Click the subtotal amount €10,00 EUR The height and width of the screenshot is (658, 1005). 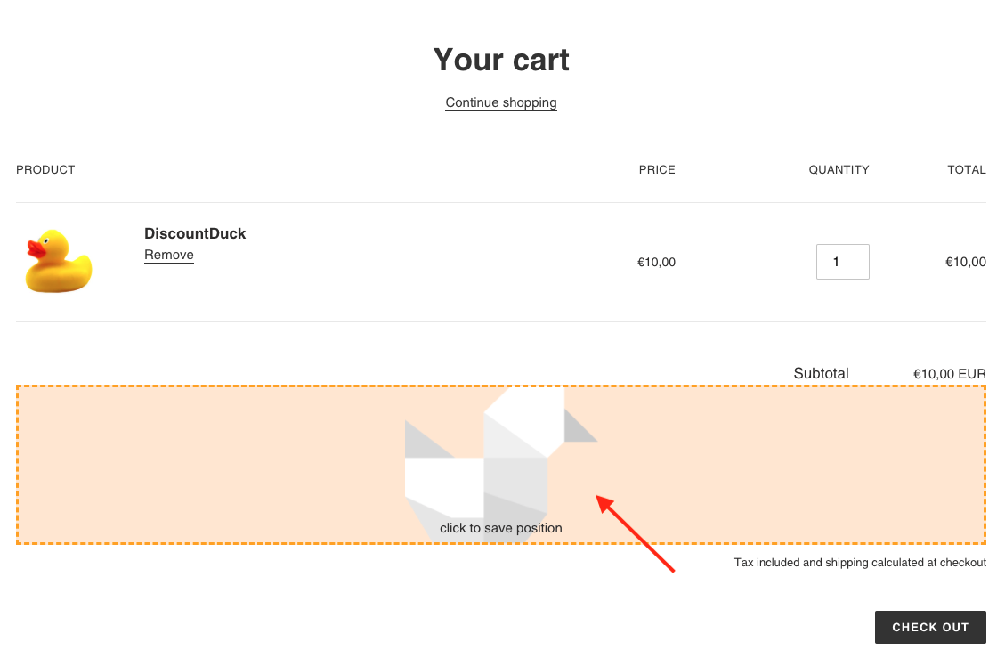coord(949,374)
